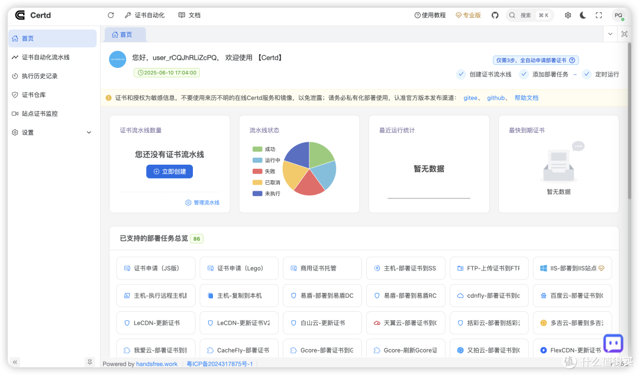639x375 pixels.
Task: Click icon on 又拍云-部署证书 card
Action: [460, 350]
